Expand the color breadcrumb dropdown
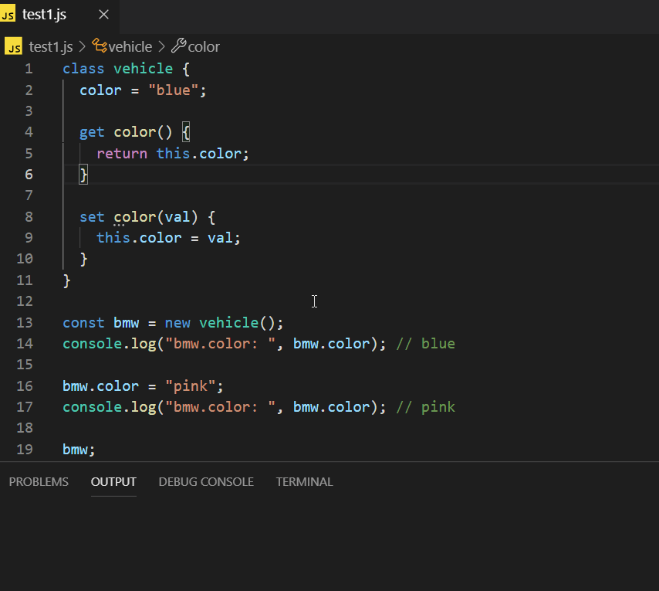The width and height of the screenshot is (659, 591). point(204,47)
